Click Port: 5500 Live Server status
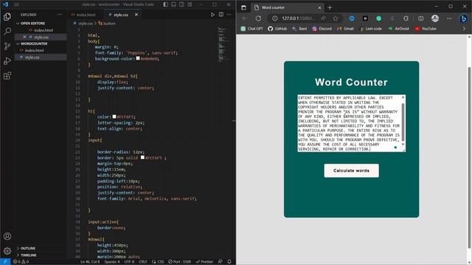472x265 pixels. pyautogui.click(x=180, y=262)
